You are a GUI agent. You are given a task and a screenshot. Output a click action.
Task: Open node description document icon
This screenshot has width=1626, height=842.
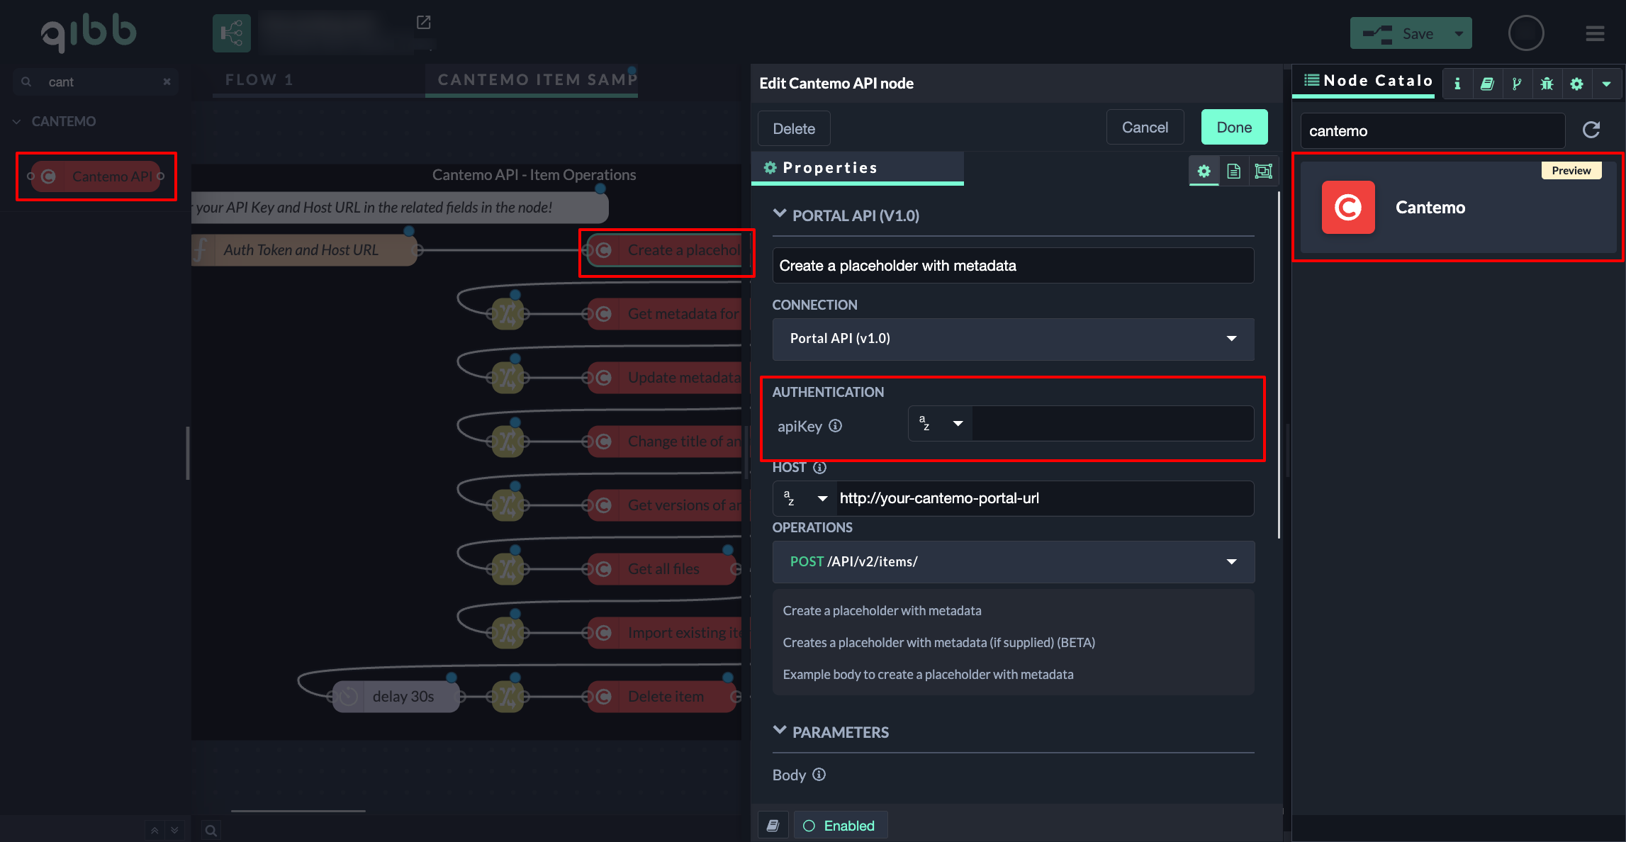tap(1233, 171)
